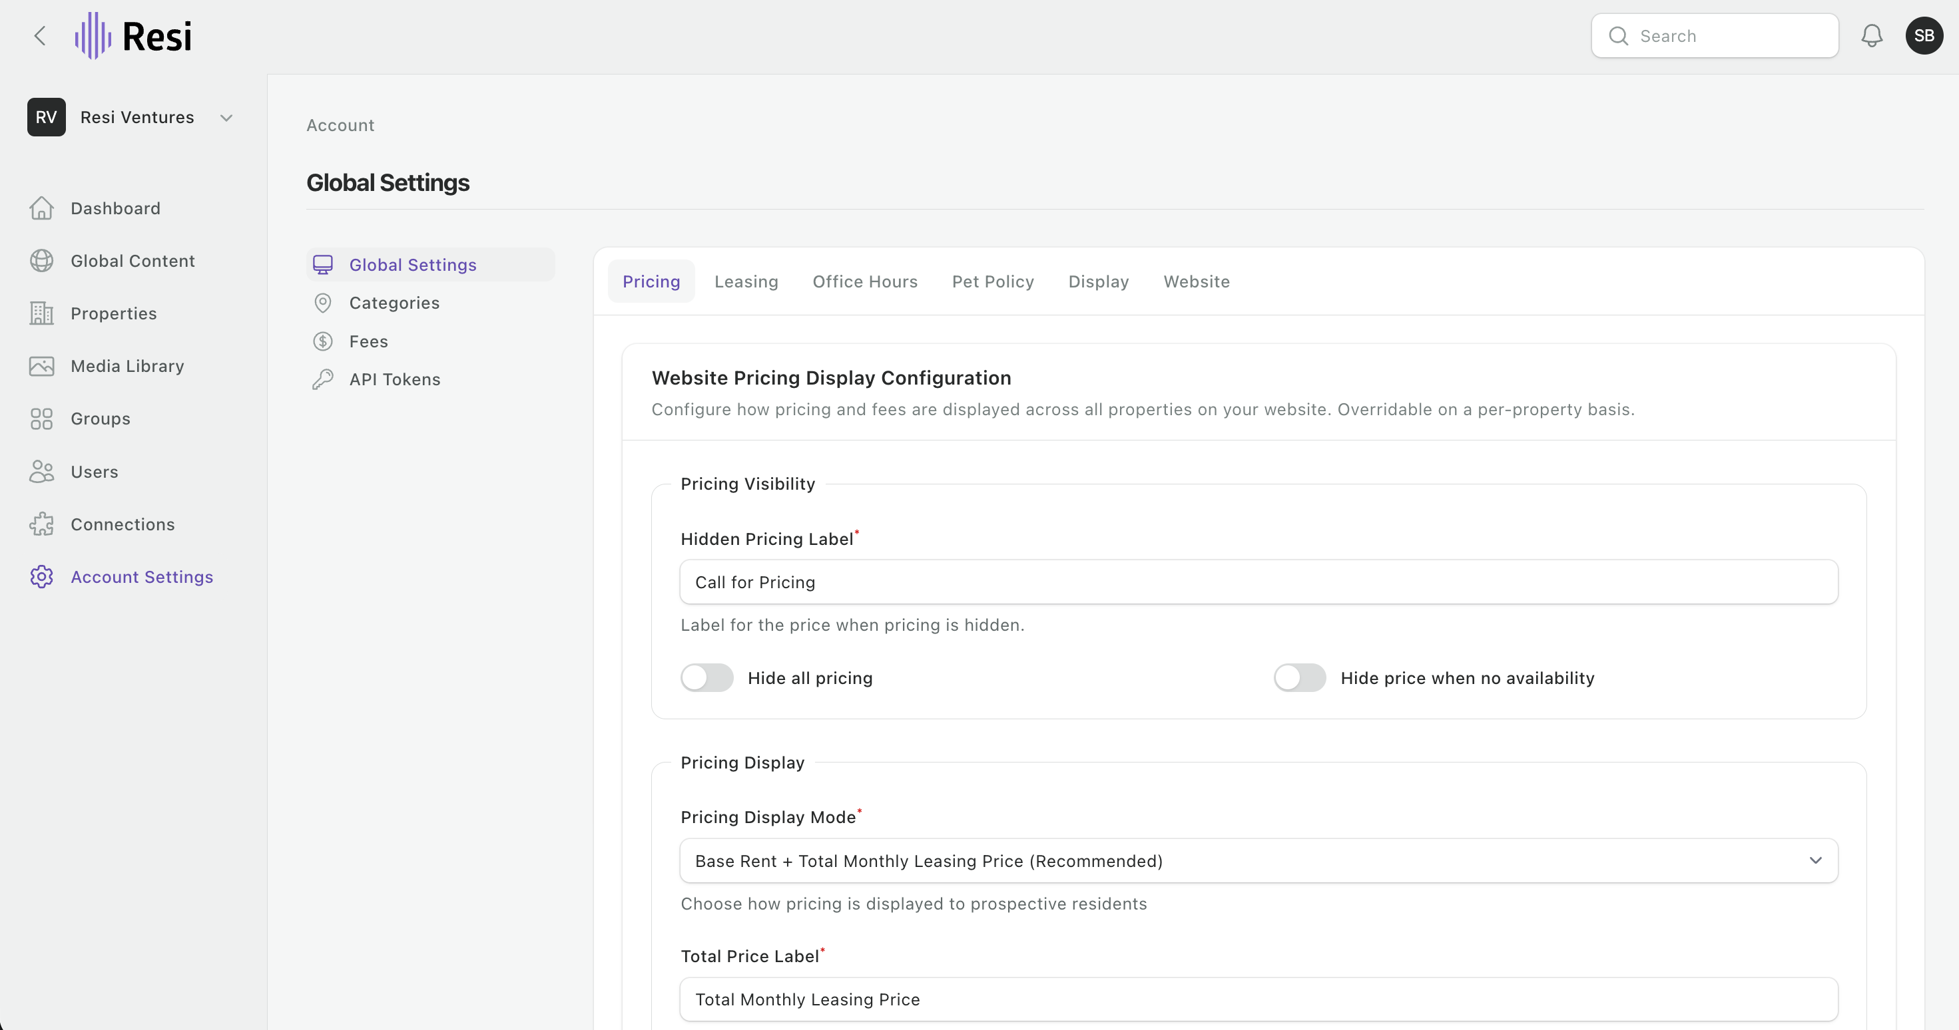Switch to the Leasing tab
Viewport: 1959px width, 1030px height.
(746, 281)
